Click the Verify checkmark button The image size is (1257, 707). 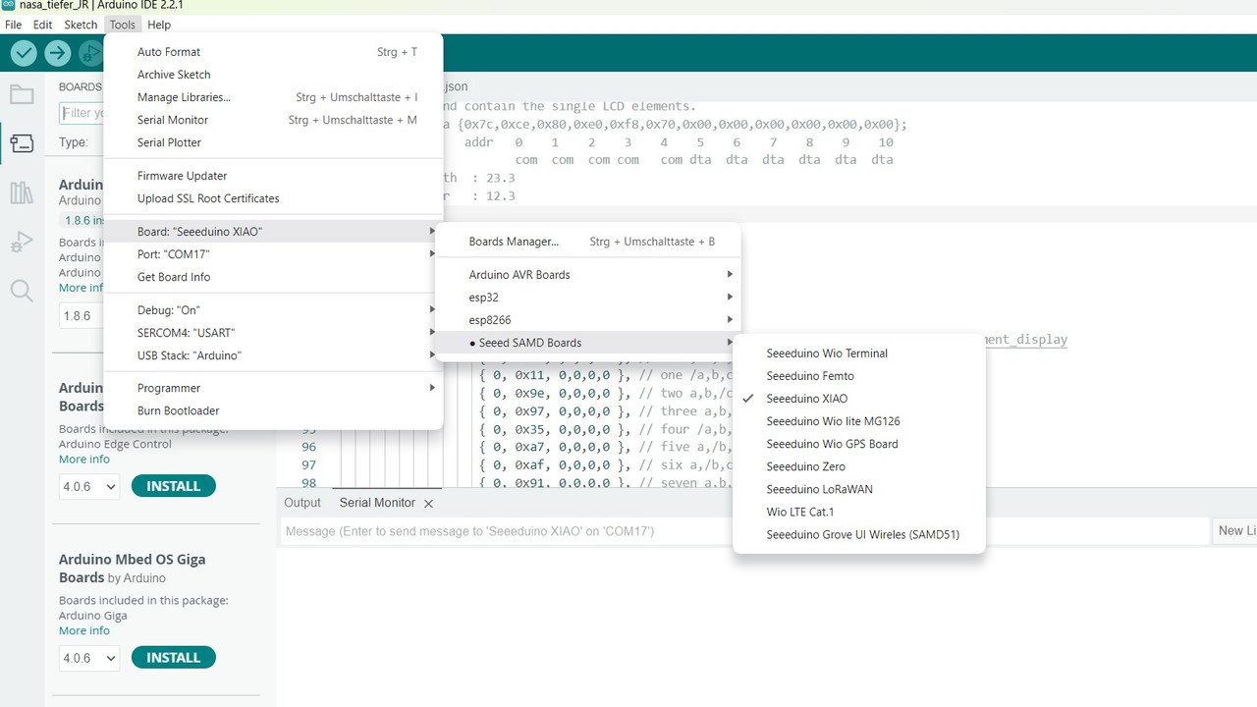[24, 53]
